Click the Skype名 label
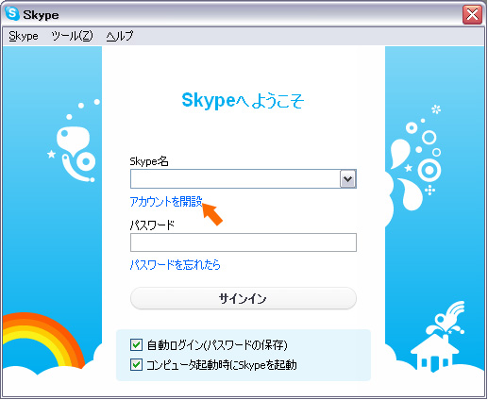488x400 pixels. click(149, 161)
